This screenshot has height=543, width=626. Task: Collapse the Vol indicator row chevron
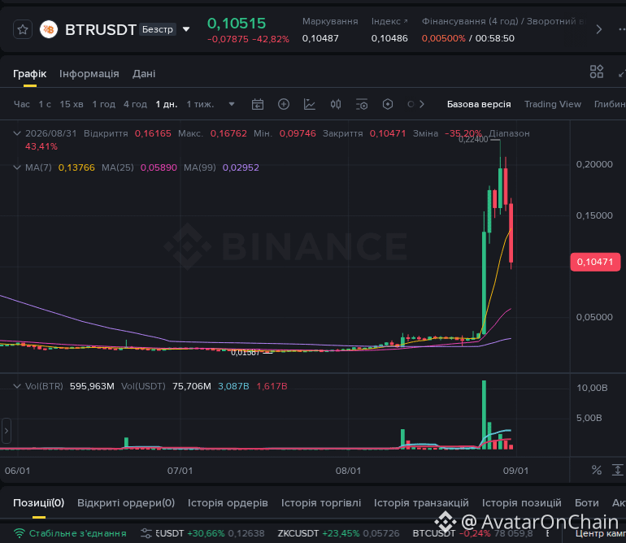17,386
